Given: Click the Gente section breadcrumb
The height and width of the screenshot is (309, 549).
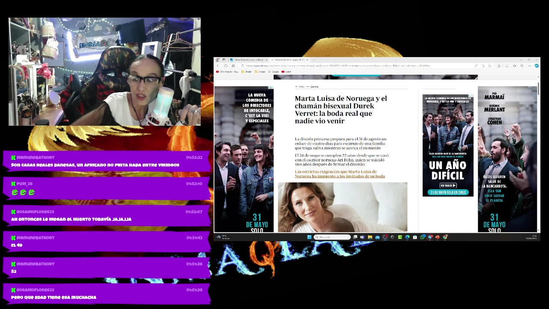Looking at the screenshot, I should click(x=314, y=87).
